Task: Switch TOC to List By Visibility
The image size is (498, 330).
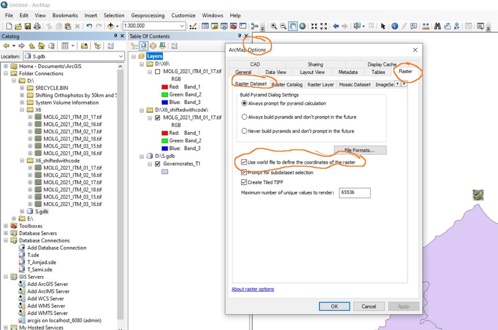Action: point(153,46)
